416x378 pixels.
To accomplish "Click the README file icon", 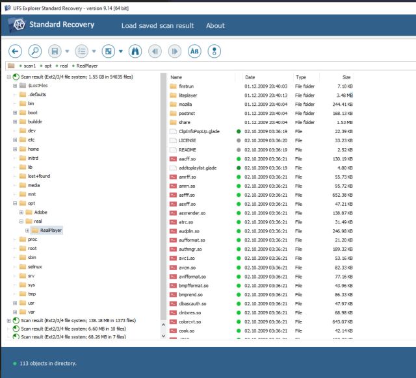I will coord(173,150).
